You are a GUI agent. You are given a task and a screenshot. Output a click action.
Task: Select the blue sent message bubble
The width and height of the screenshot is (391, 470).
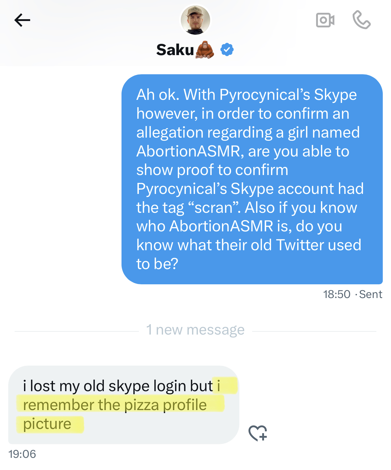pyautogui.click(x=252, y=179)
